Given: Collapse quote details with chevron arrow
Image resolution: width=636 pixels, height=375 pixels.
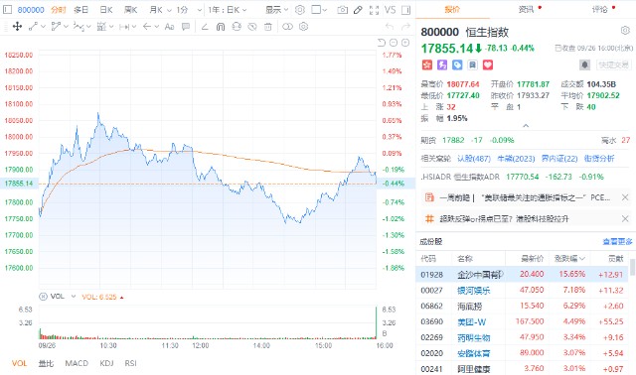Looking at the screenshot, I should tap(526, 126).
